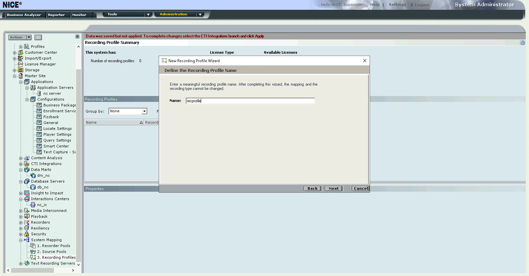529x276 pixels.
Task: Expand the Customer Center tree node
Action: point(14,53)
